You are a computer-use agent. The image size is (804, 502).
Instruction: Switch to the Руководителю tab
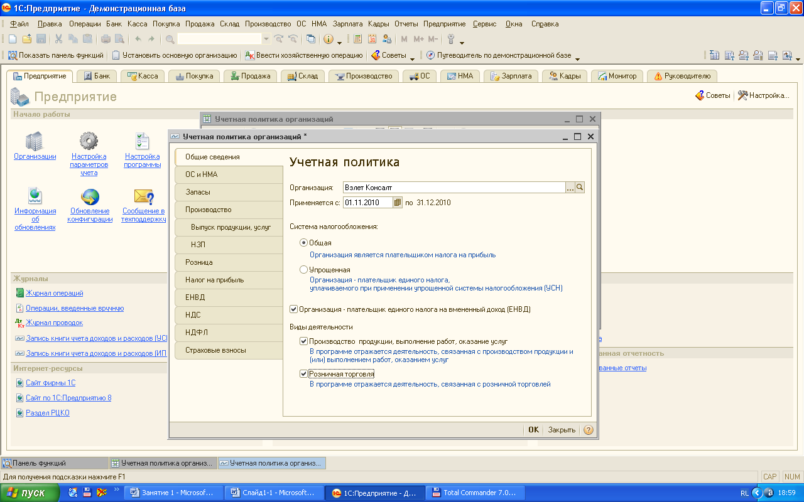tap(682, 76)
